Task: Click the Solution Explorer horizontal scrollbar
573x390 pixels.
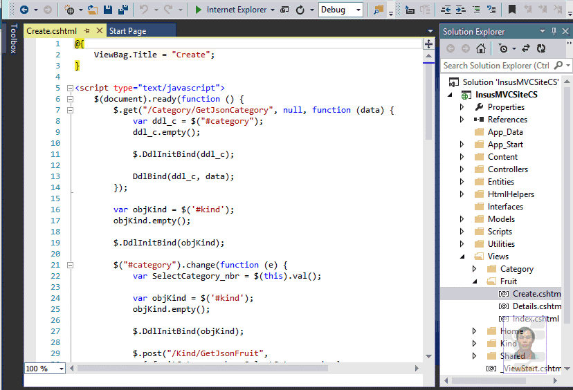Action: click(489, 381)
